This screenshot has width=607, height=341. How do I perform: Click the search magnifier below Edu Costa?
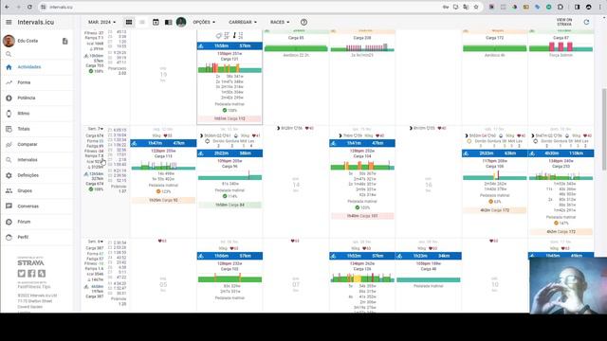[9, 54]
